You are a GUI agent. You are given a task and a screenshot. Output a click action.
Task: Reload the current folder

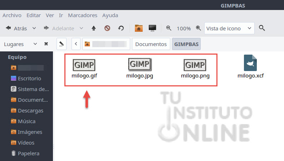(x=121, y=28)
